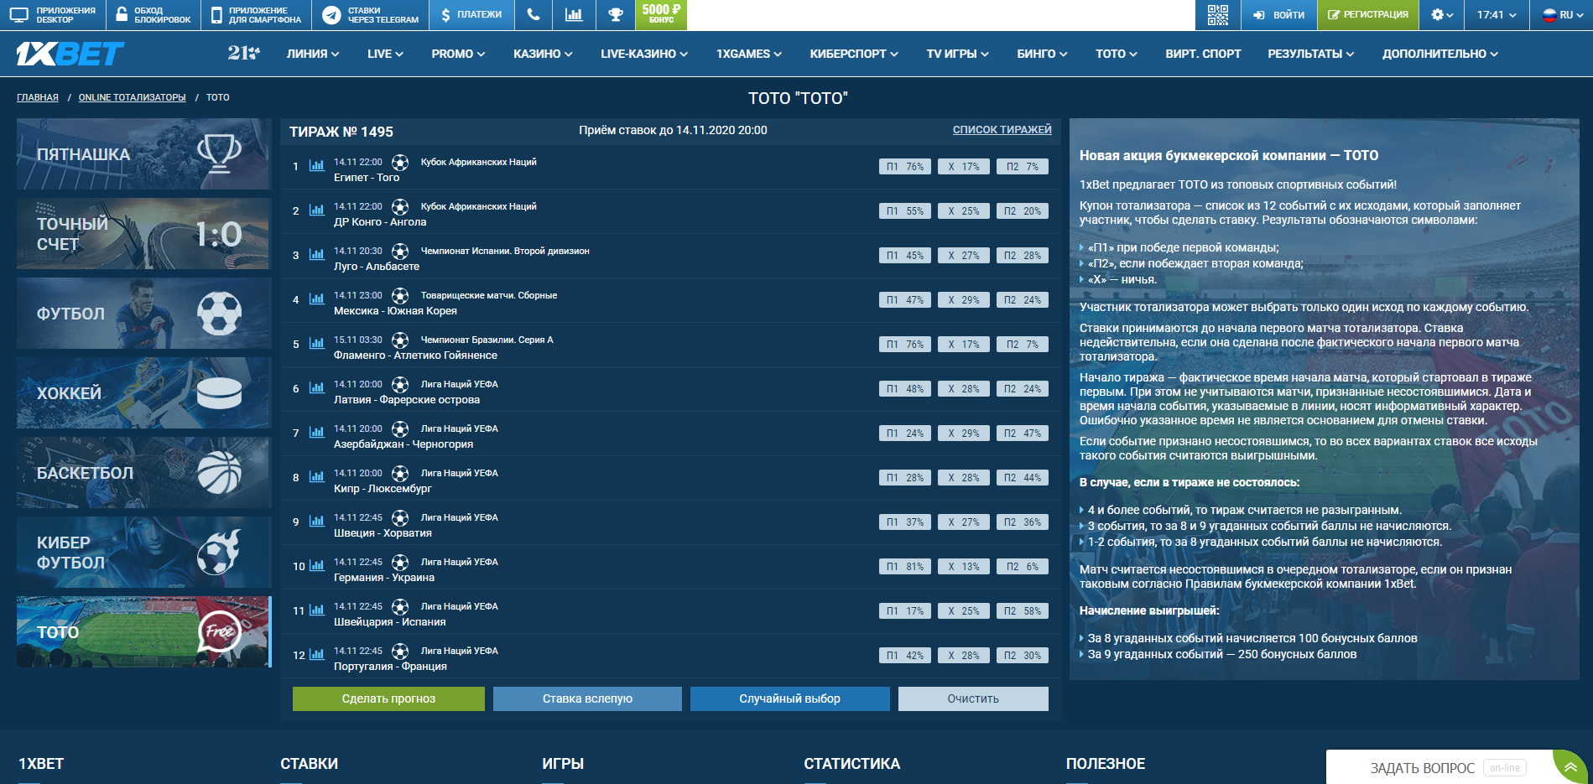
Task: Open the ТОЧНЫЙ СЧЕТ toto category
Action: 143,234
